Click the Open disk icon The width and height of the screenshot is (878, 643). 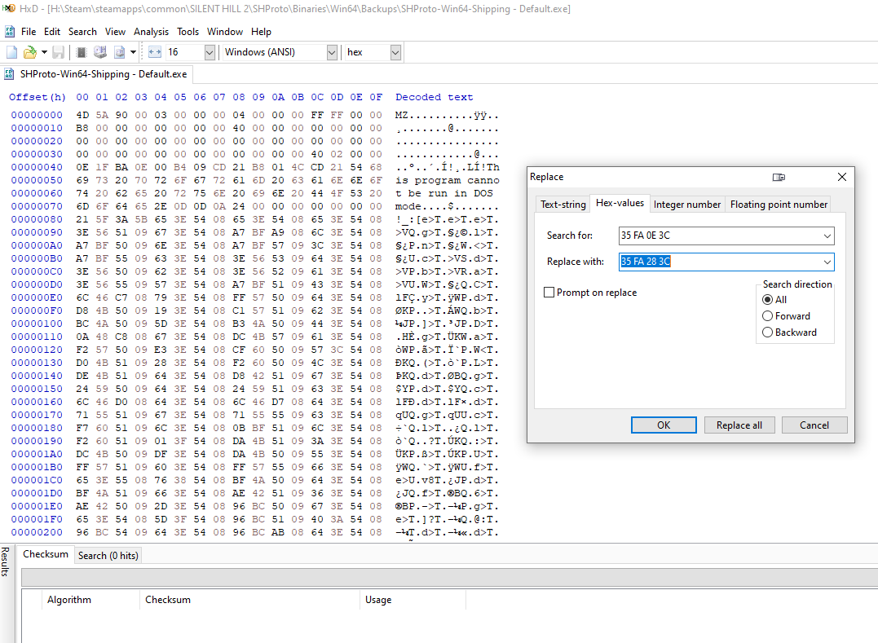[x=100, y=53]
